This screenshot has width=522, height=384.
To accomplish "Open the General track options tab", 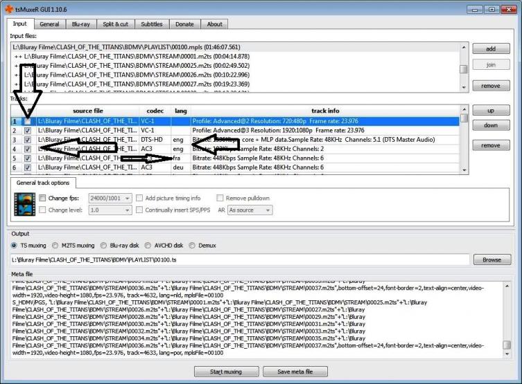I will 43,183.
